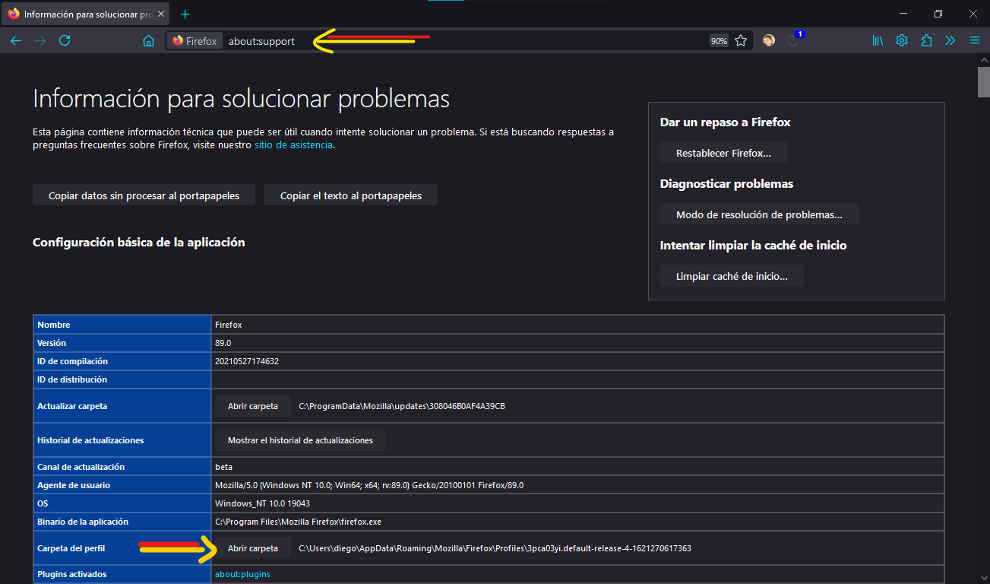Click the C:\ProgramData\Mozilla\updates path
The image size is (990, 584).
click(x=402, y=406)
